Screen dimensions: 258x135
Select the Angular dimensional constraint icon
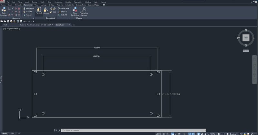coord(51,12)
